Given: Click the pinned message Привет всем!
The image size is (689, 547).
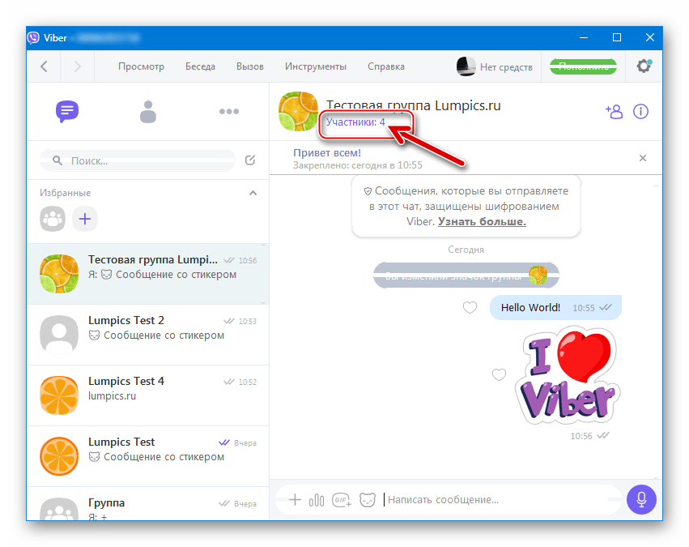Looking at the screenshot, I should coord(327,153).
